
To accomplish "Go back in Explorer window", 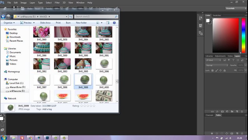I will tap(3, 17).
